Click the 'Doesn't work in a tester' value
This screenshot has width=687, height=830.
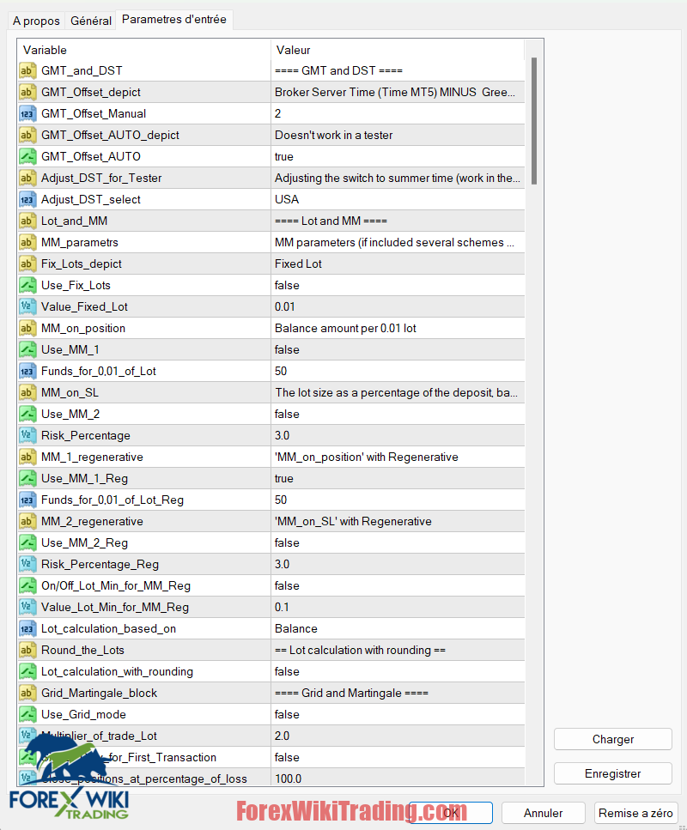click(x=334, y=135)
